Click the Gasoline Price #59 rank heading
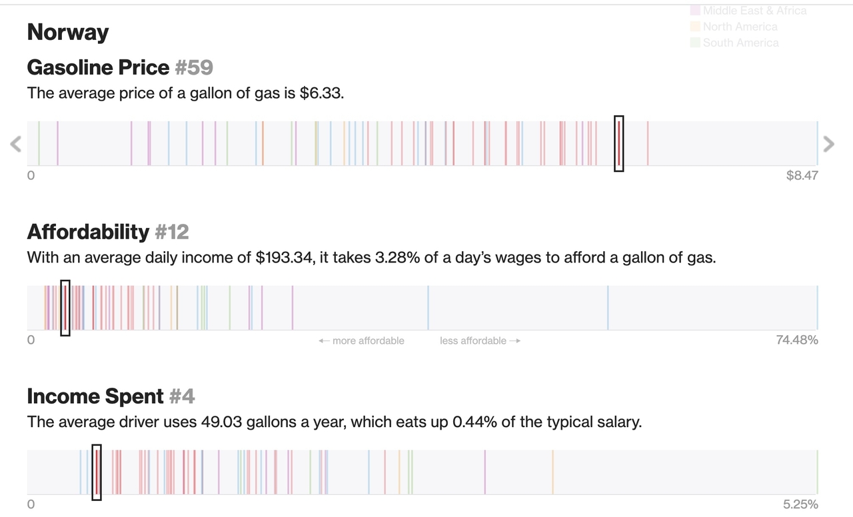853x517 pixels. coord(120,67)
